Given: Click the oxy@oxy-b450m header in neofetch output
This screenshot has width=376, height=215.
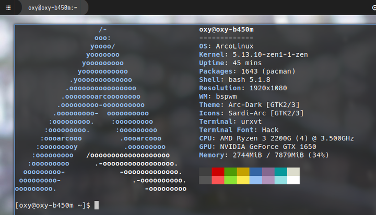Looking at the screenshot, I should point(226,29).
